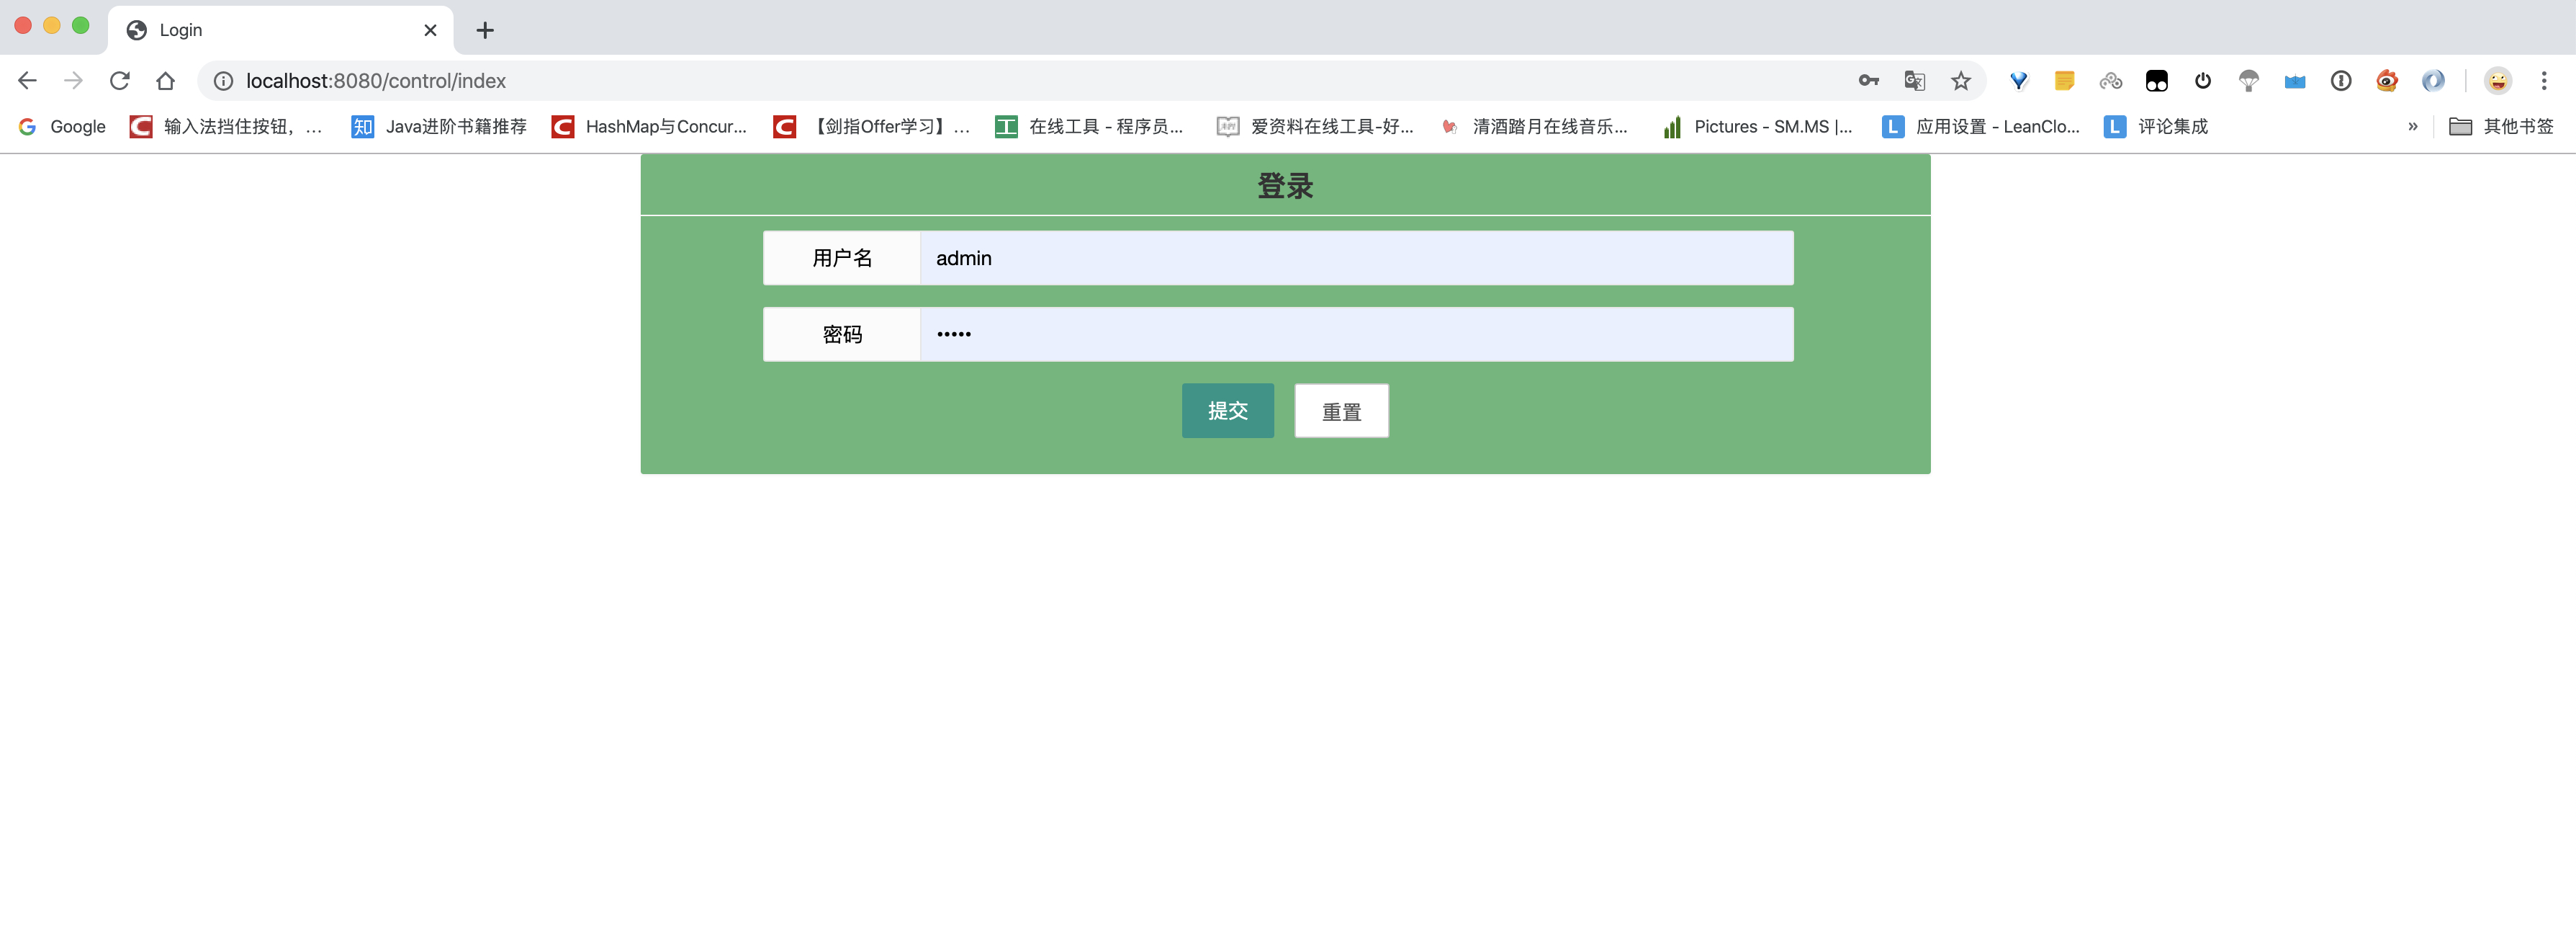Click the 用户名 username input field
Viewport: 2576px width, 941px height.
coord(1355,258)
